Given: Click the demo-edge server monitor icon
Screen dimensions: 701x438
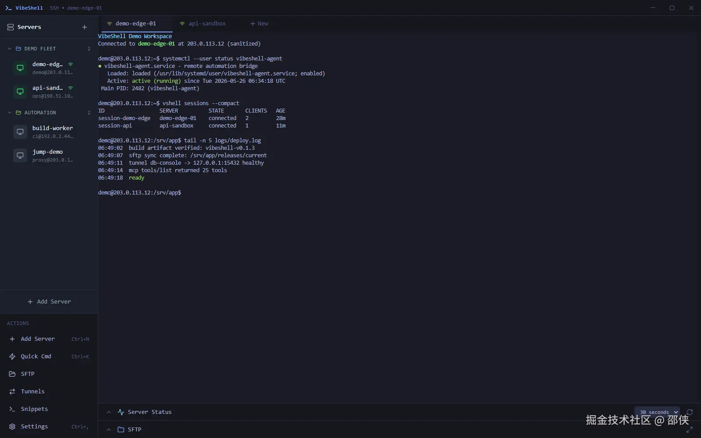Looking at the screenshot, I should [20, 68].
